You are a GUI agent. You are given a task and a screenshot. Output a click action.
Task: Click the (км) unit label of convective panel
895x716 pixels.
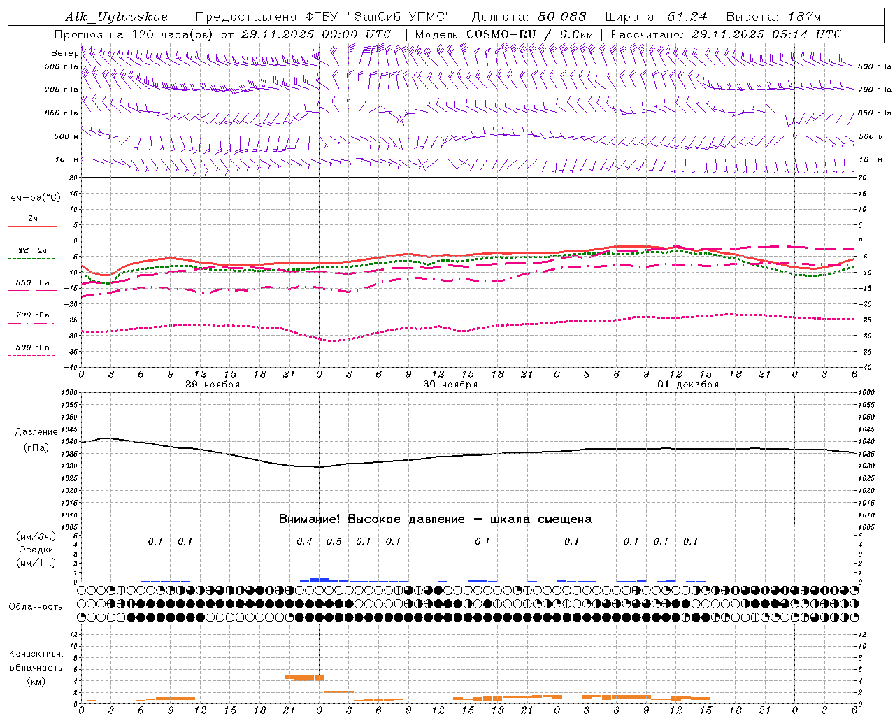(x=36, y=681)
